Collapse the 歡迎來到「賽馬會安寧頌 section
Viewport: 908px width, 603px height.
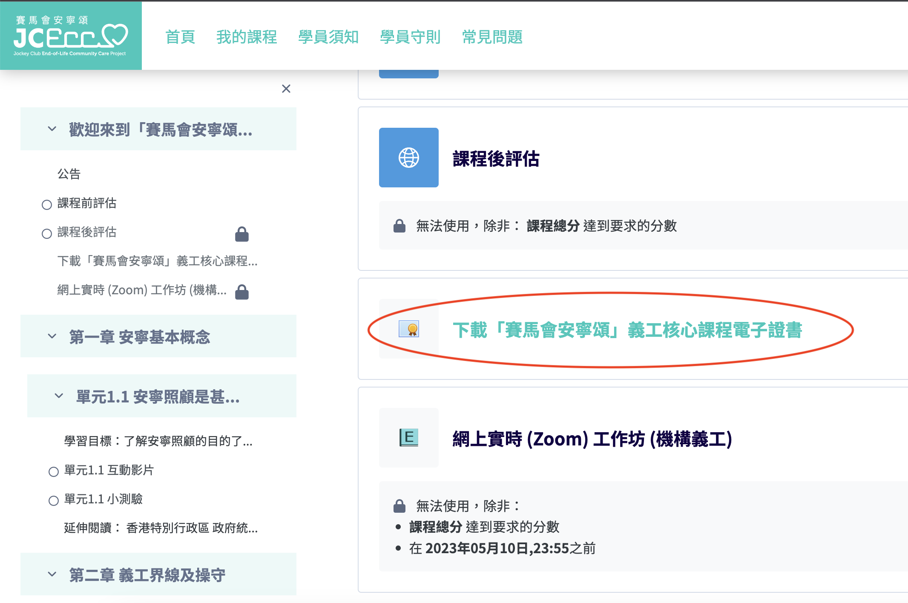(x=52, y=129)
